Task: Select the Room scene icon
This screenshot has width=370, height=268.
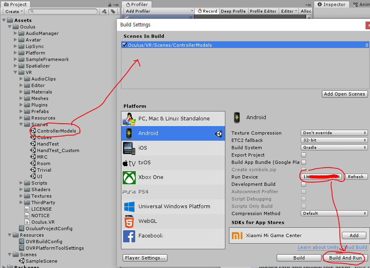Action: pyautogui.click(x=33, y=163)
